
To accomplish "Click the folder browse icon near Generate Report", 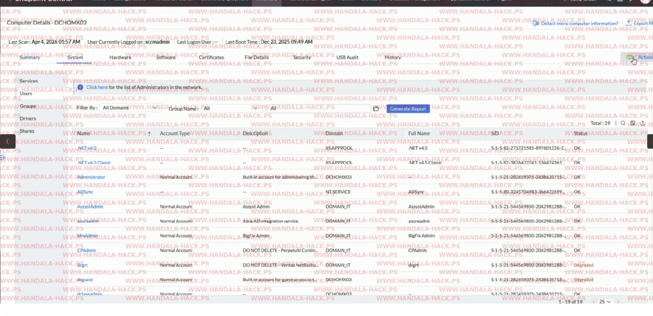I will click(376, 108).
